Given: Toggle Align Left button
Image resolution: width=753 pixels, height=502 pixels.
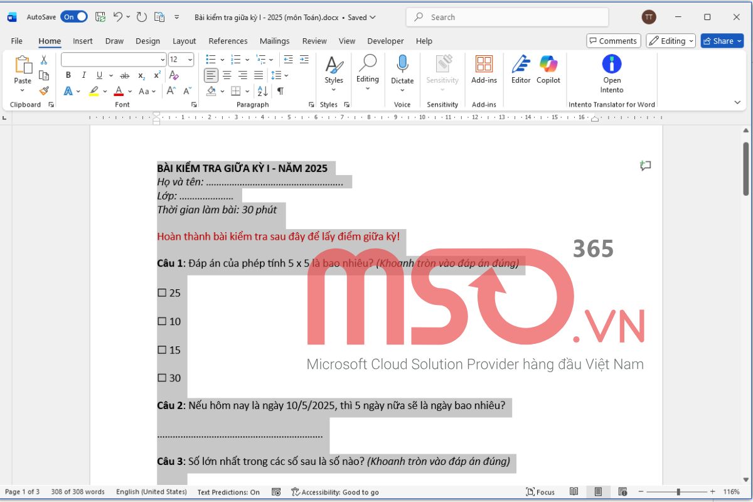Looking at the screenshot, I should (x=211, y=75).
